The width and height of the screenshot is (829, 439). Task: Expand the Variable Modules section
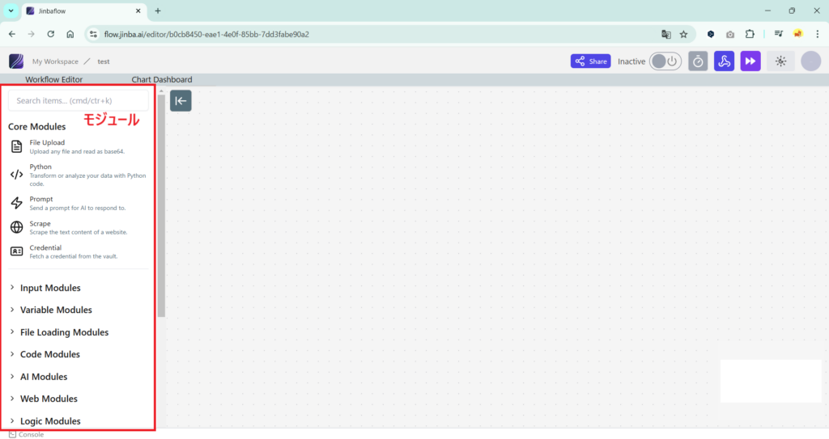[x=56, y=310]
